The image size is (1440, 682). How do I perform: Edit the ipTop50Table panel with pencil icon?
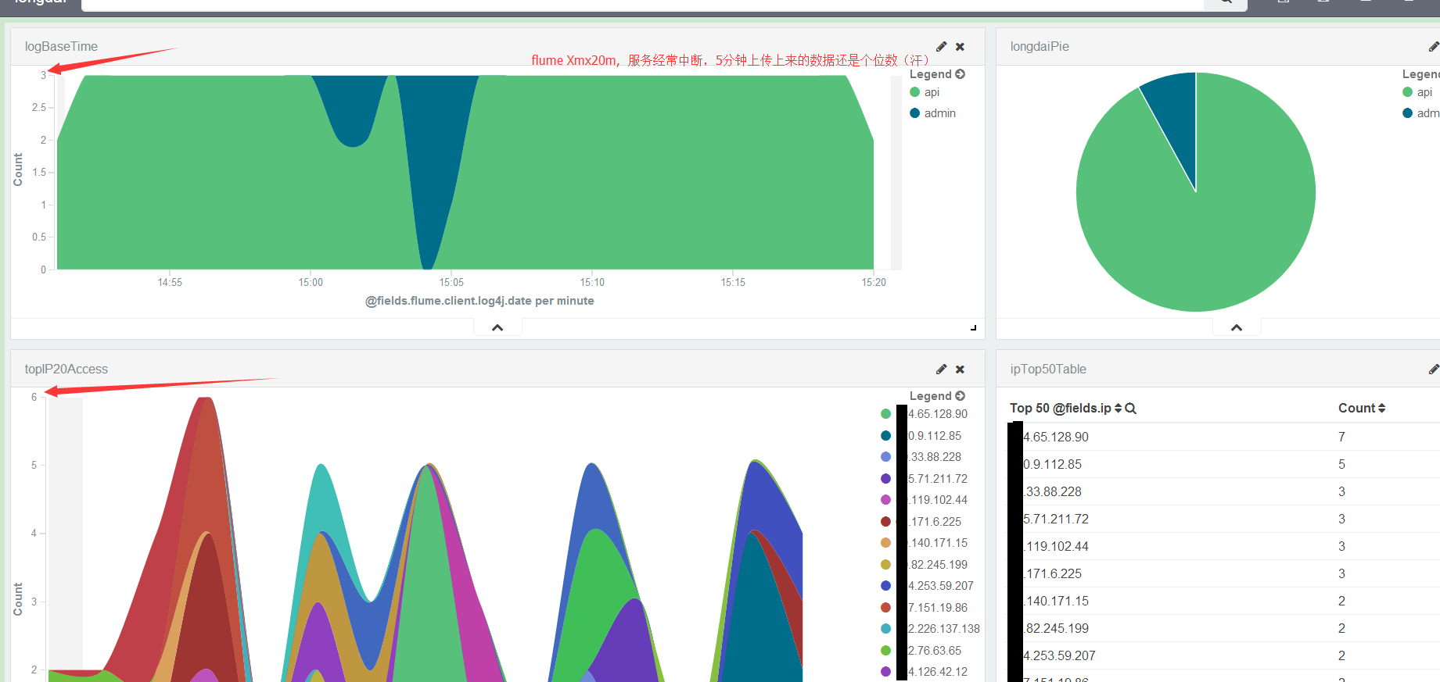(x=1435, y=370)
